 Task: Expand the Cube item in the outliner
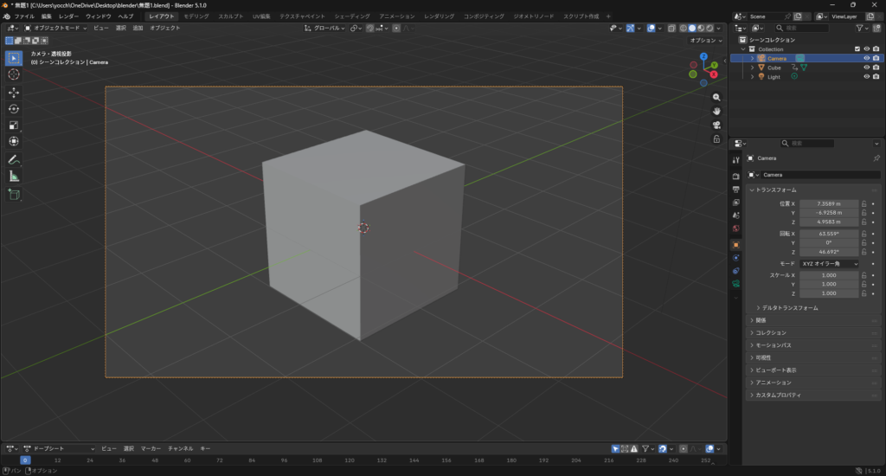[752, 68]
